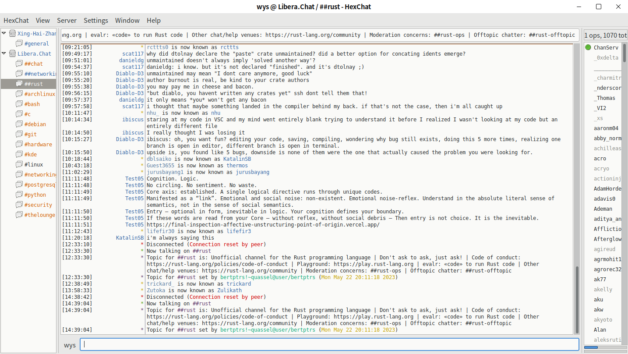
Task: Click the #archlinux channel icon
Action: (19, 94)
